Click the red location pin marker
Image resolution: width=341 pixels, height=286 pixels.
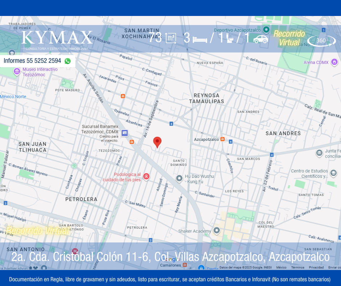click(157, 142)
